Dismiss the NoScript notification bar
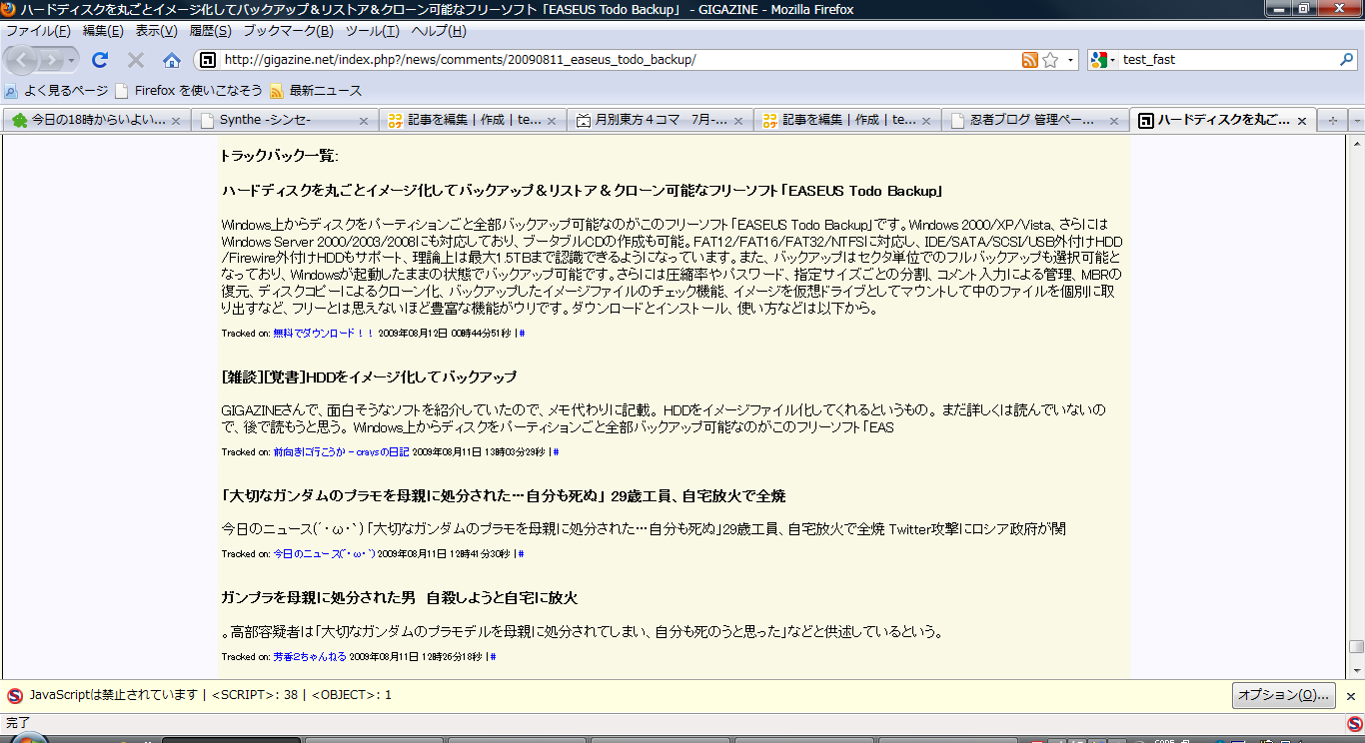This screenshot has height=743, width=1365. (1351, 696)
